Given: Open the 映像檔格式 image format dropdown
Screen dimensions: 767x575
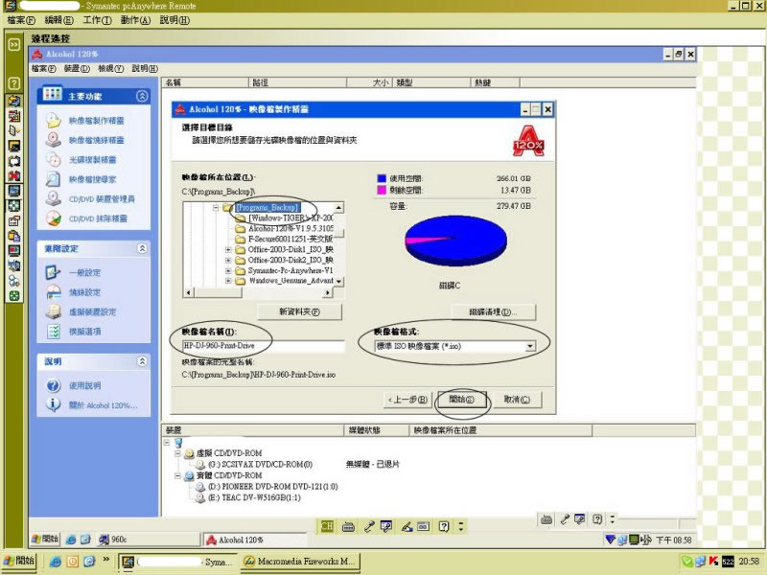Looking at the screenshot, I should point(530,346).
